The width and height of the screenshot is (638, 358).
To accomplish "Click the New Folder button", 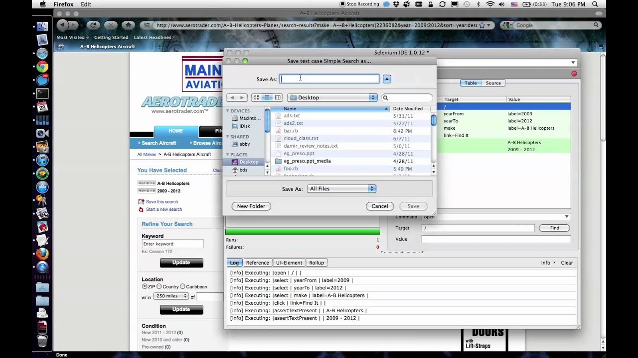I will (251, 206).
